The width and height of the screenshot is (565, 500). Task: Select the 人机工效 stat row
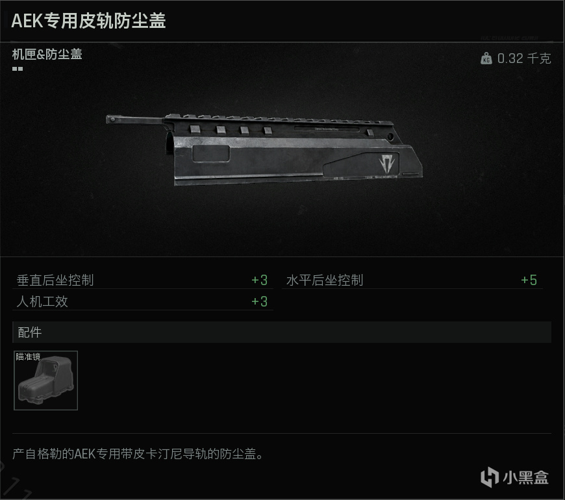(x=142, y=301)
